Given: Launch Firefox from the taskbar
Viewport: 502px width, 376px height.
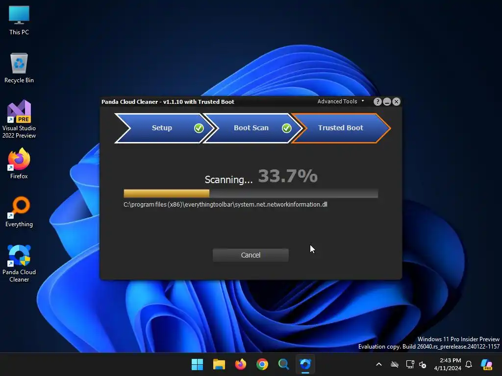Looking at the screenshot, I should (240, 364).
